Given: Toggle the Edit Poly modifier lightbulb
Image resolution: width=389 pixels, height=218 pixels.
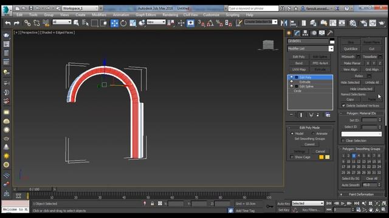Looking at the screenshot, I should click(292, 77).
